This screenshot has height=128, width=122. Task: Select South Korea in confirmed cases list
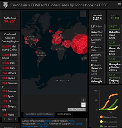pos(10,56)
